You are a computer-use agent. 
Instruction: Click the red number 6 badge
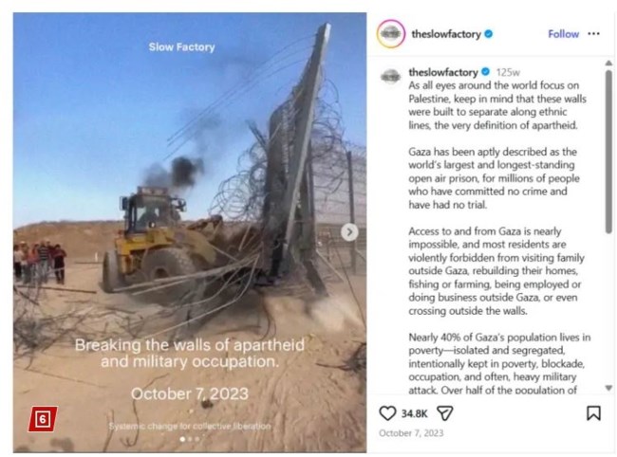(x=43, y=419)
